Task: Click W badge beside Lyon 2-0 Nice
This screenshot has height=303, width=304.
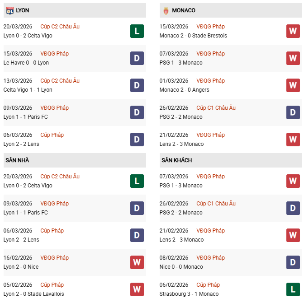Action: 137,262
